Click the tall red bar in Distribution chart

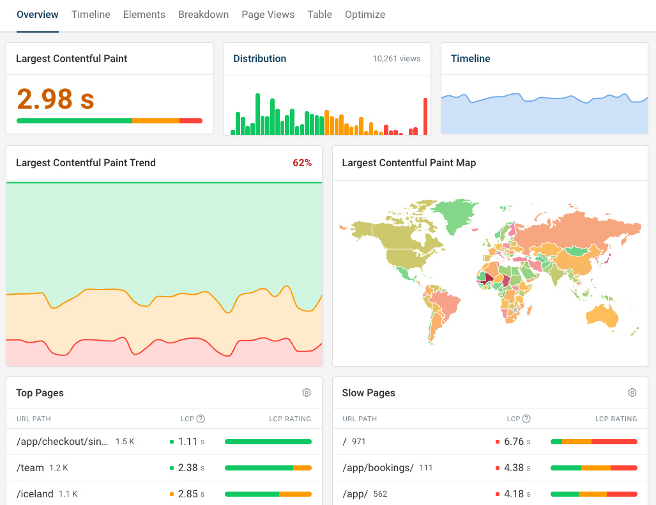[x=425, y=116]
